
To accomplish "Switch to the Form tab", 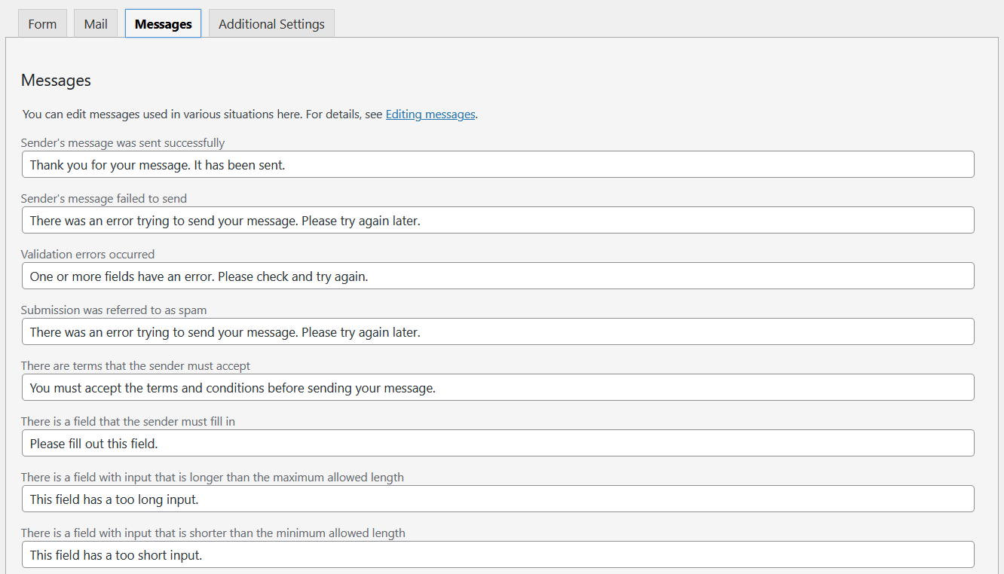I will [x=42, y=23].
